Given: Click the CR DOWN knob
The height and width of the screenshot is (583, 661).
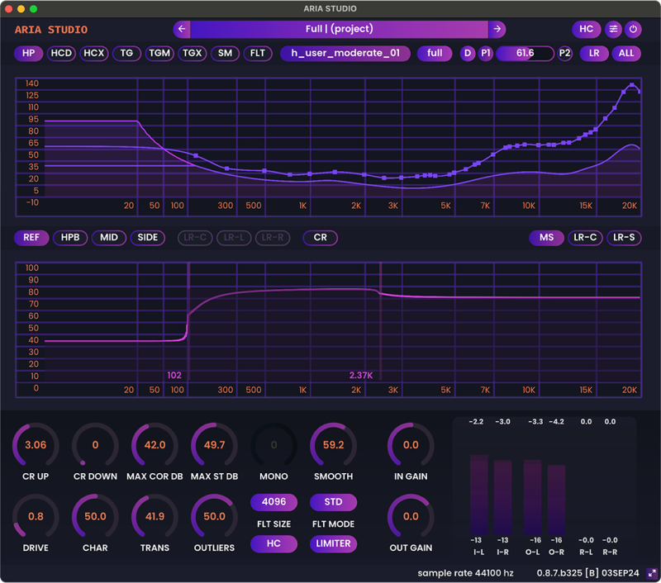Looking at the screenshot, I should coord(95,445).
